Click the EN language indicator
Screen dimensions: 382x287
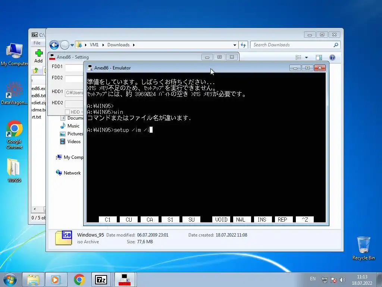point(313,279)
